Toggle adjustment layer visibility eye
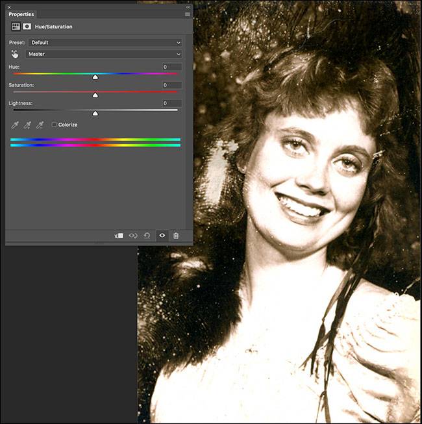The image size is (422, 424). pos(162,236)
